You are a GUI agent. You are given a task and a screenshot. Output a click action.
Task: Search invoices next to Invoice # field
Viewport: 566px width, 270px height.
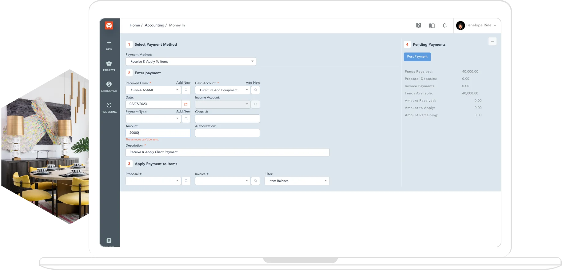(x=256, y=181)
